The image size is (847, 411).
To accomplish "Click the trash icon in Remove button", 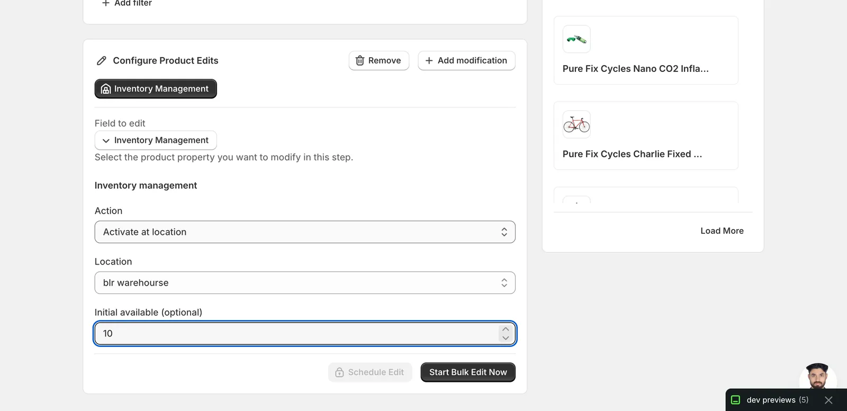I will pos(360,61).
